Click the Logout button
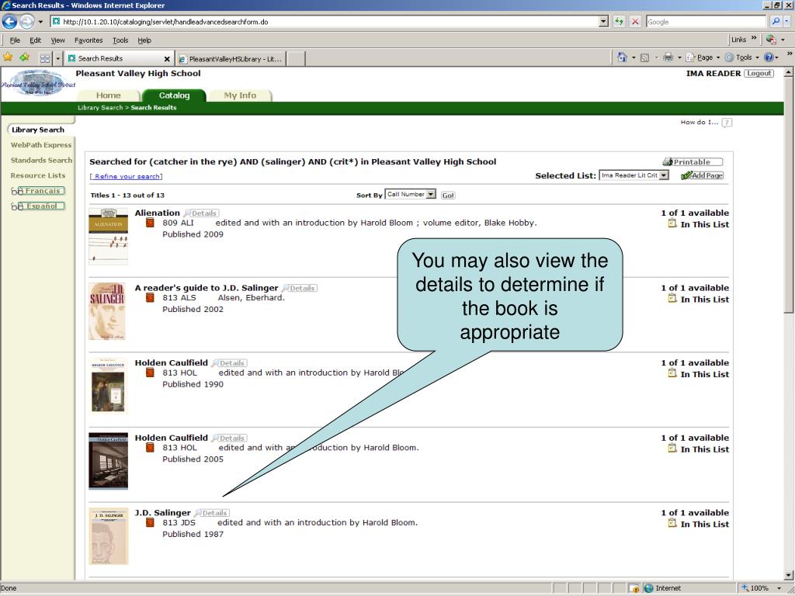 click(x=759, y=74)
